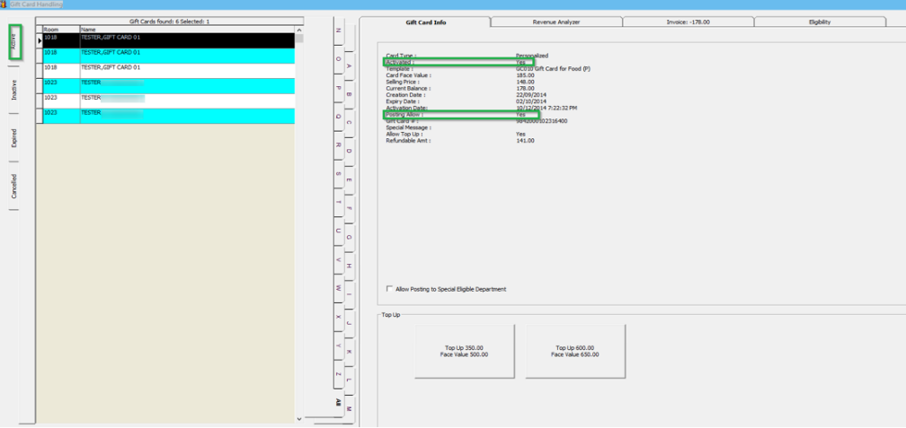This screenshot has width=906, height=428.
Task: Click the Activation Date value 10/12/2014 7:22:32 PM
Action: point(546,108)
